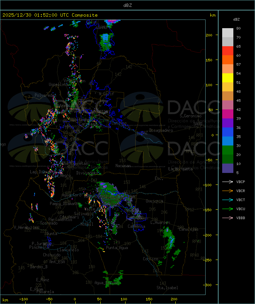Pick the green 20–30 dBZ swatch

point(228,150)
